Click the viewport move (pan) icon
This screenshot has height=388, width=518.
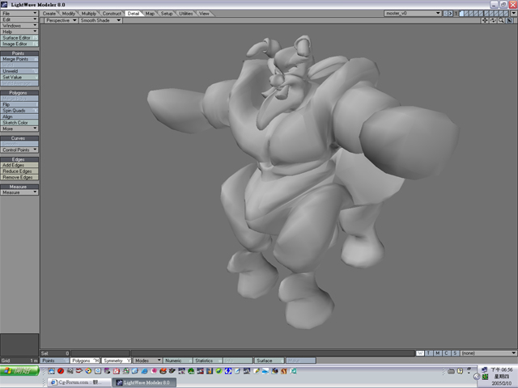pos(484,20)
